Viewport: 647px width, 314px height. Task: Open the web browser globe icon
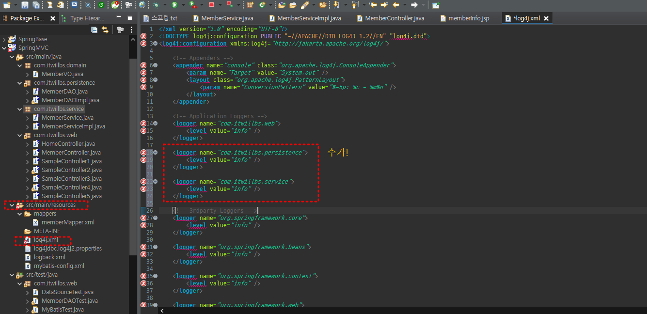pos(142,5)
